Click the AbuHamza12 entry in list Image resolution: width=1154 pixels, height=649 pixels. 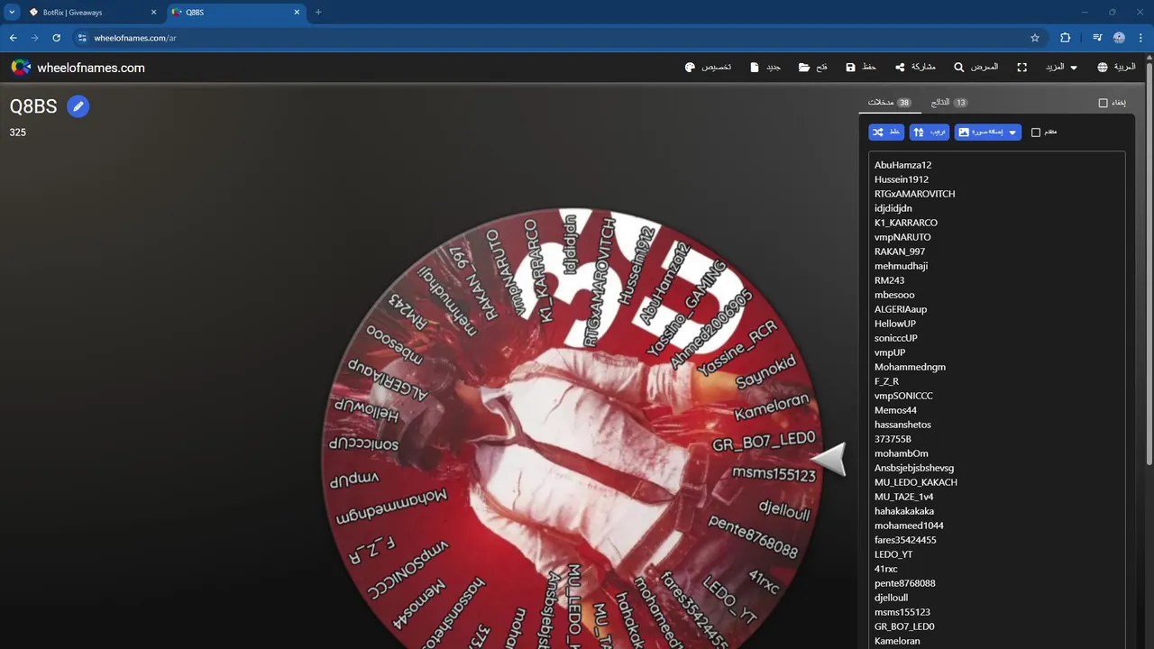[x=903, y=165]
